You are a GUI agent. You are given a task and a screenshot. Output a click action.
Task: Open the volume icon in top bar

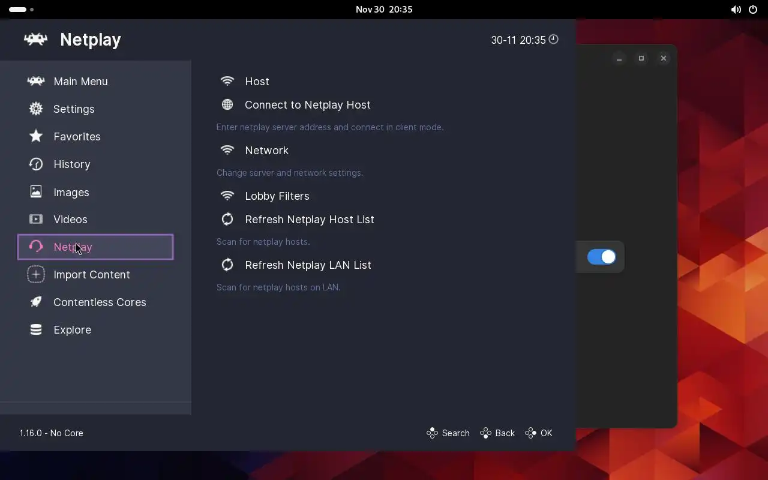tap(736, 10)
